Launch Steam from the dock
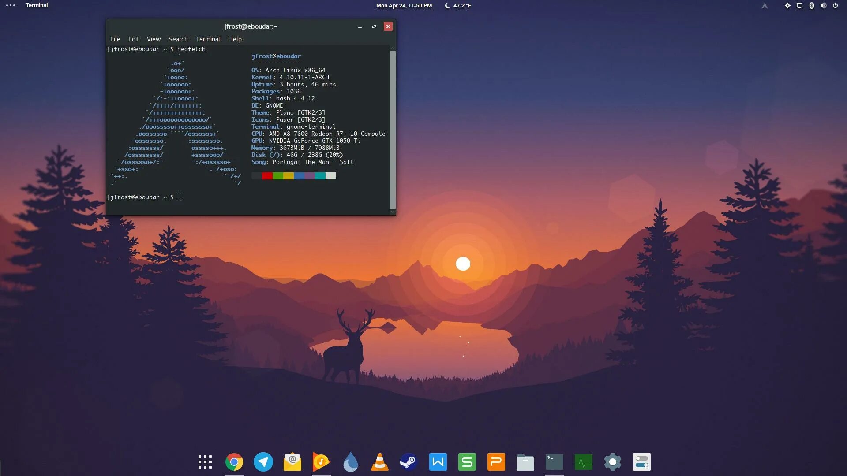The width and height of the screenshot is (847, 476). pos(409,462)
